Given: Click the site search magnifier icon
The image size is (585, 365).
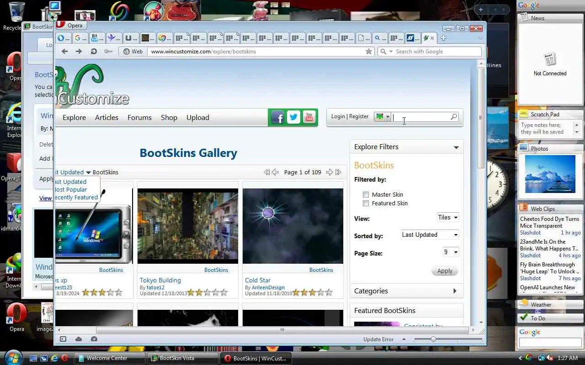Looking at the screenshot, I should pyautogui.click(x=453, y=117).
